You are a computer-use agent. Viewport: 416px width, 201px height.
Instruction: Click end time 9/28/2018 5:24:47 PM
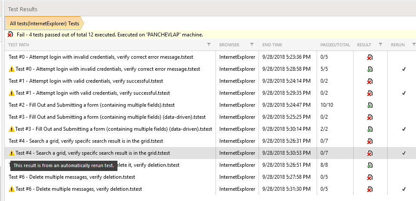click(x=286, y=105)
